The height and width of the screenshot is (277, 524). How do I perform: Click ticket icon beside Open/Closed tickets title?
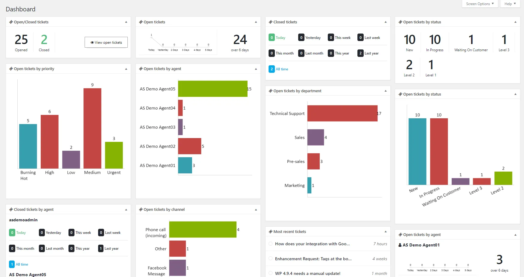11,22
